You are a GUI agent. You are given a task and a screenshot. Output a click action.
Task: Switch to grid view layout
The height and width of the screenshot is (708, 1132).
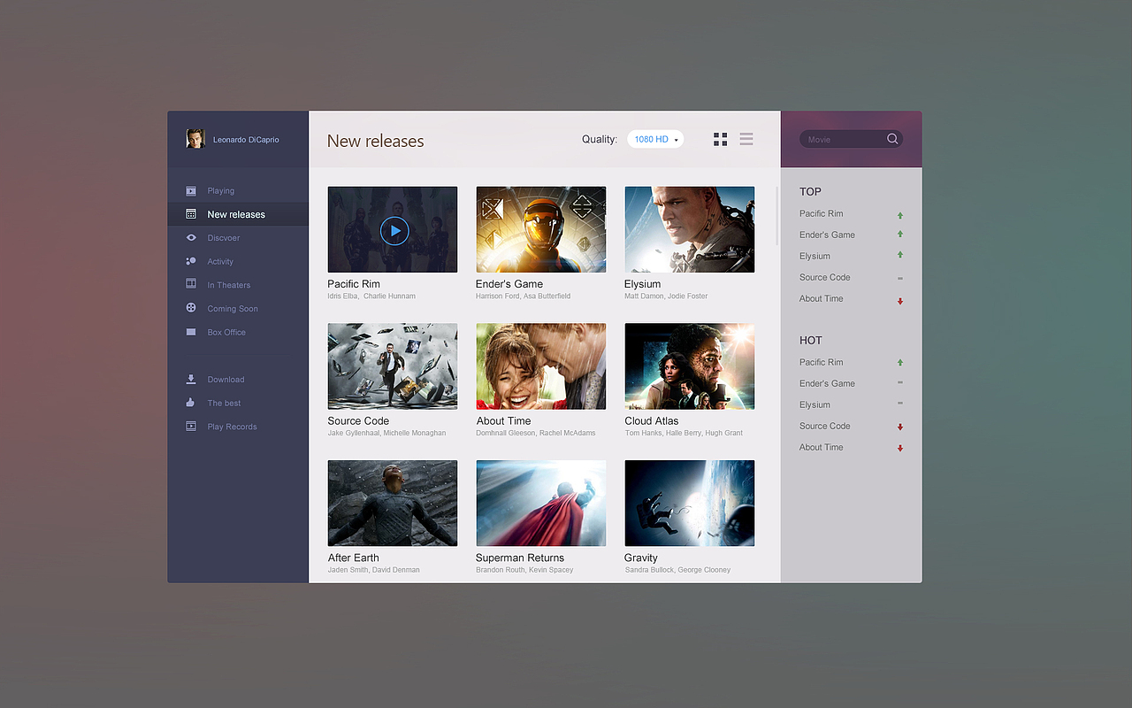[x=721, y=139]
